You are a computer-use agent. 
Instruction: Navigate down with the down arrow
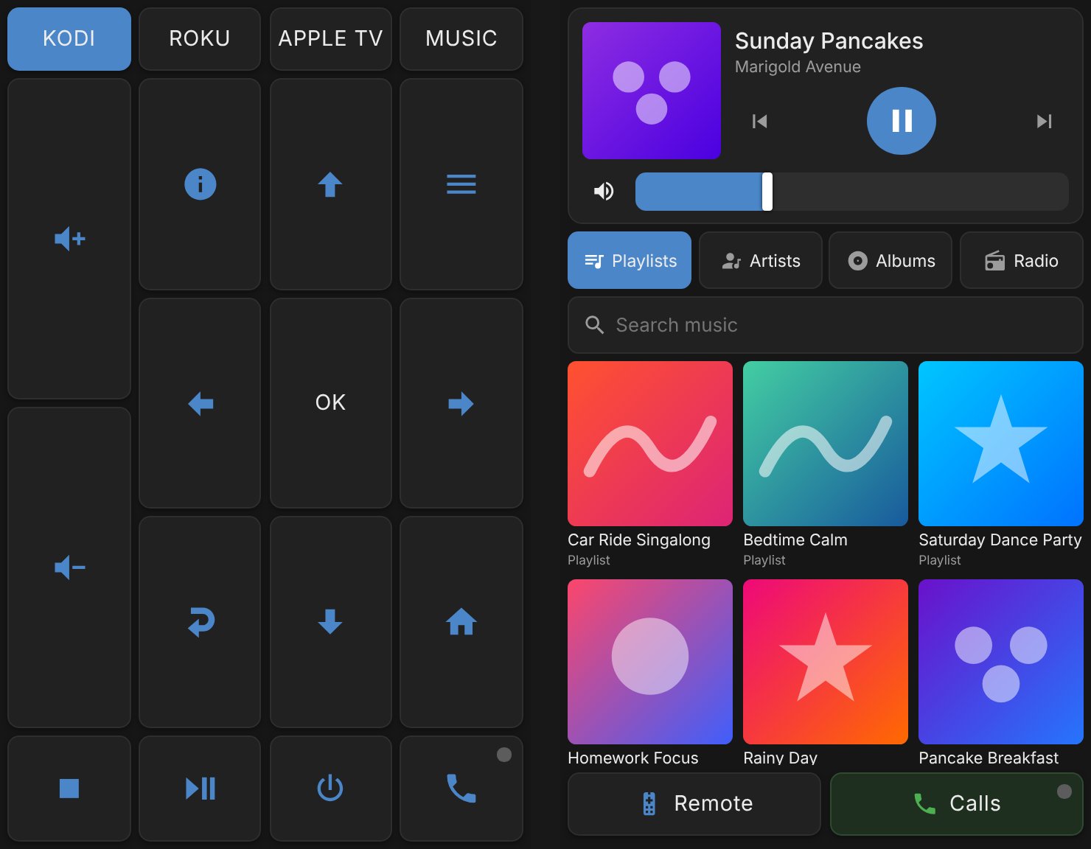point(330,622)
